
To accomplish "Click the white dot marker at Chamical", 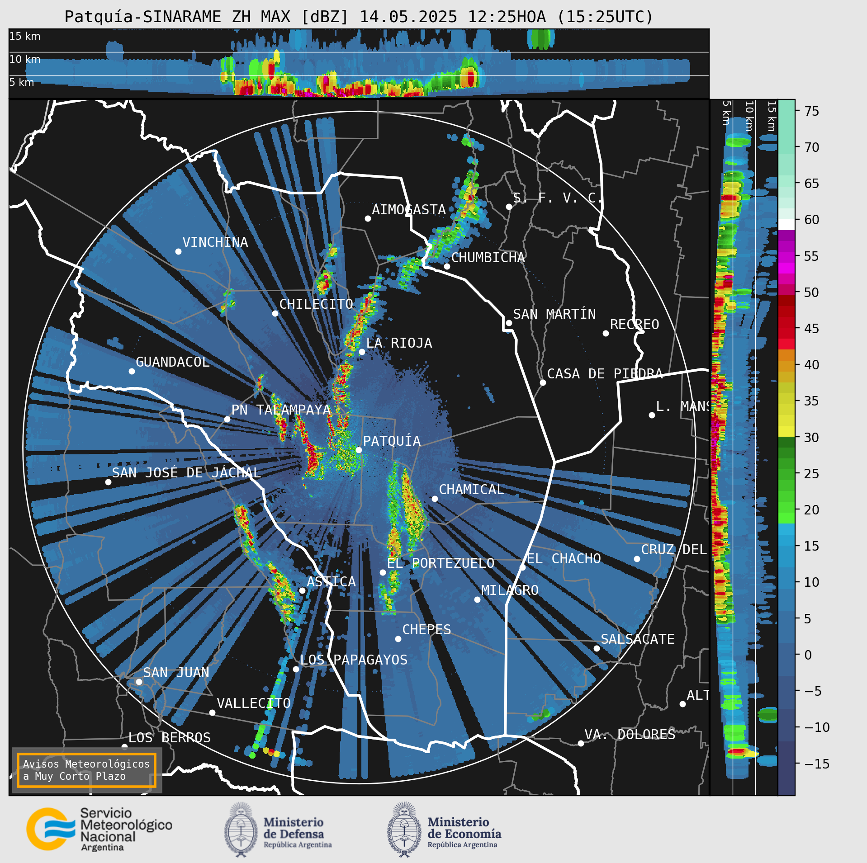I will click(x=435, y=499).
